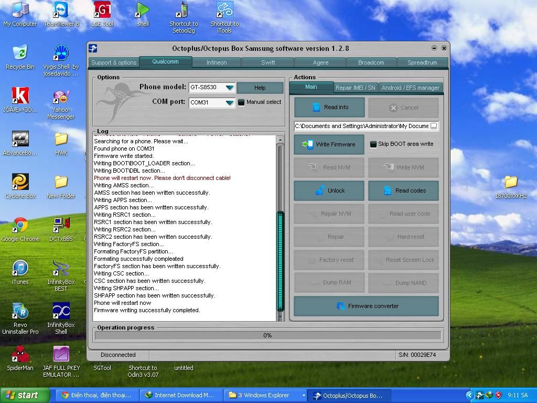This screenshot has height=403, width=537.
Task: Open SGTool desktop shortcut
Action: point(102,368)
